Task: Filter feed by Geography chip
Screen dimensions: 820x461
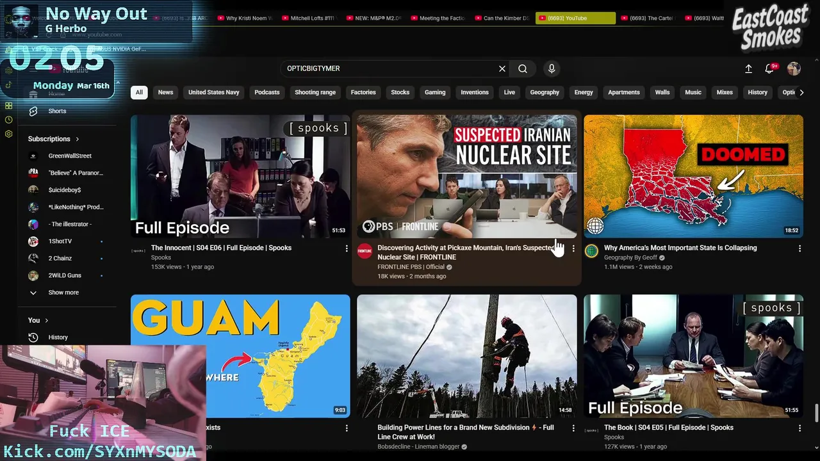Action: click(x=545, y=92)
